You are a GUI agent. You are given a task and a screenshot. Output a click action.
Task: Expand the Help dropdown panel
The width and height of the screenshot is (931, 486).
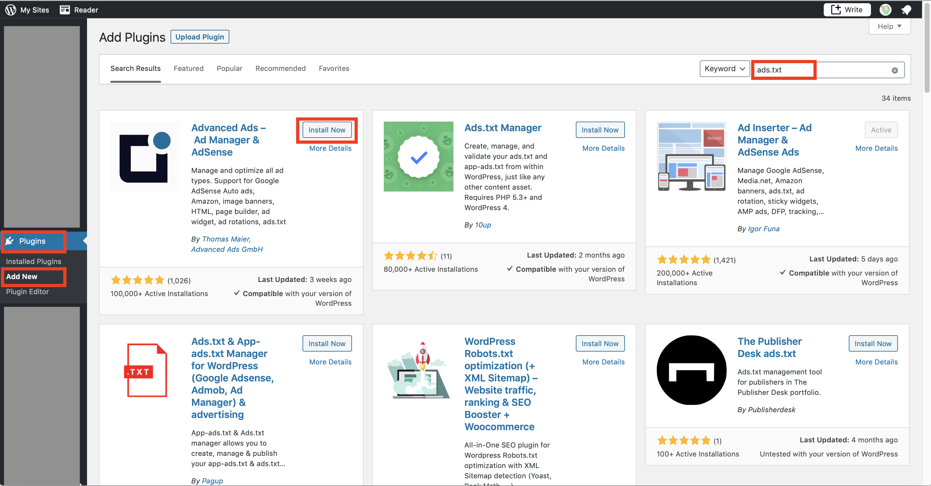pos(890,26)
